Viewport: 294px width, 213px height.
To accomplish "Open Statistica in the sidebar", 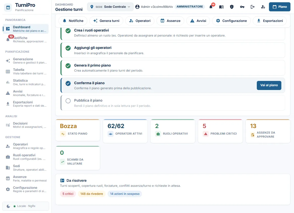I will [x=26, y=82].
